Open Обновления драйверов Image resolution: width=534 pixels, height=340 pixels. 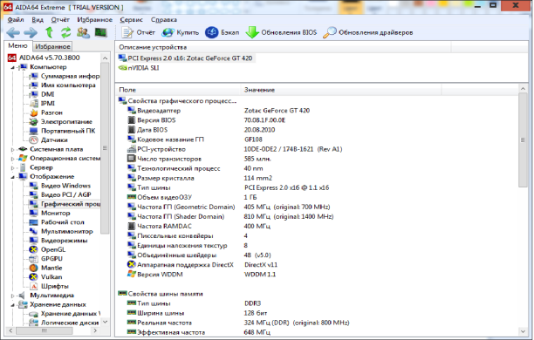click(368, 32)
